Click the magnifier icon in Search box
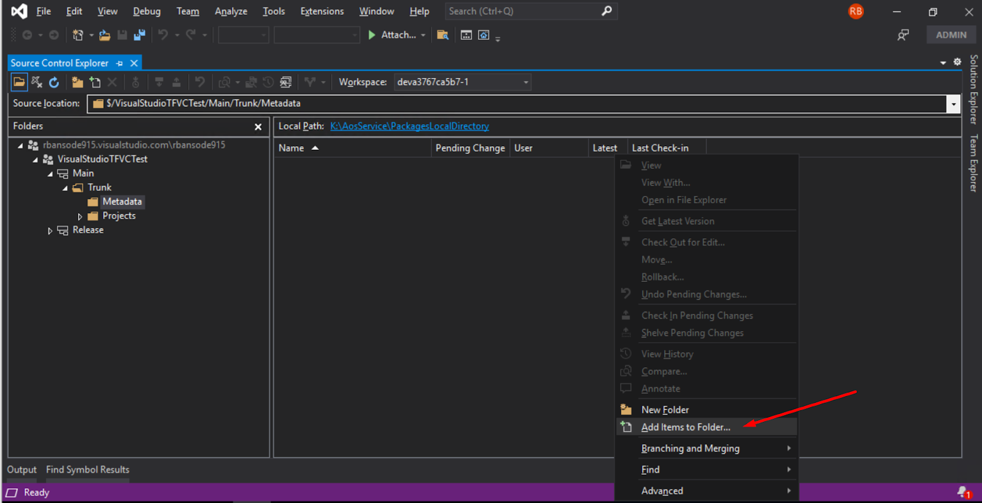Viewport: 982px width, 503px height. click(x=606, y=11)
